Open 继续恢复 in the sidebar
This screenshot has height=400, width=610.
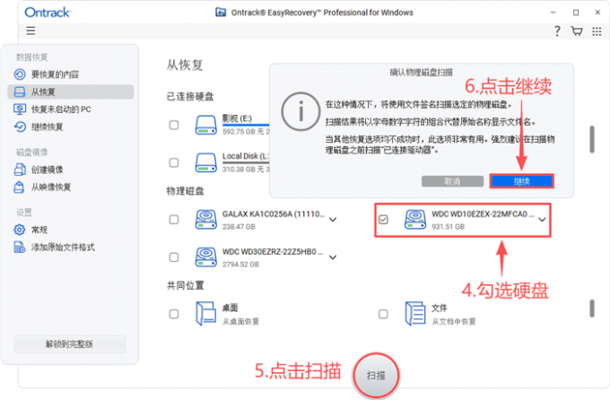[70, 126]
